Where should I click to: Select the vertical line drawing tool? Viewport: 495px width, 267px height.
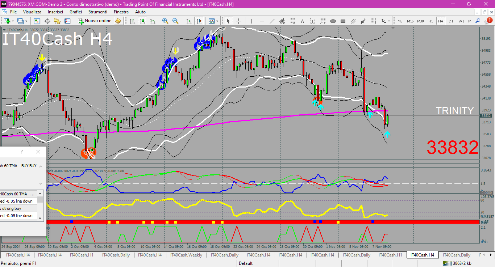point(251,21)
